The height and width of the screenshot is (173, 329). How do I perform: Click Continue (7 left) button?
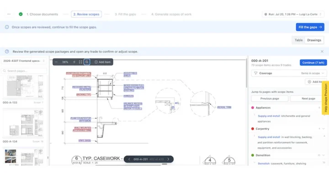(x=313, y=63)
